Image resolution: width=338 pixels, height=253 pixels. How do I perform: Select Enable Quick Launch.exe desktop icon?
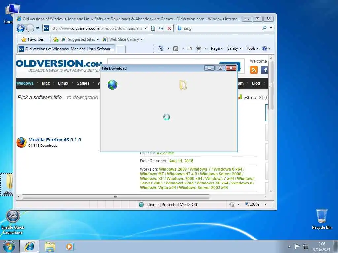point(13,222)
